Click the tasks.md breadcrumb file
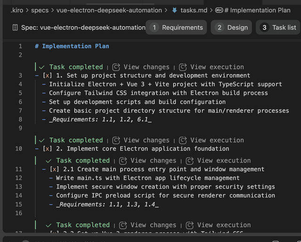Viewport: 301px width, 242px height. click(x=194, y=10)
